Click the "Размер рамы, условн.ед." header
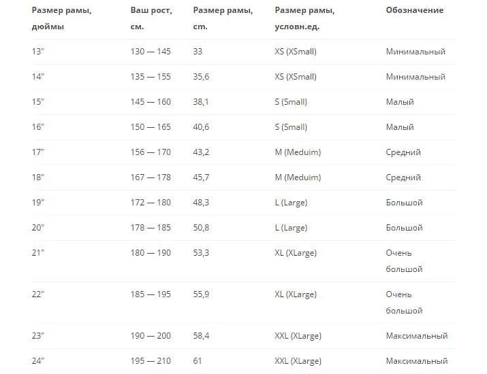The image size is (487, 374). (307, 18)
